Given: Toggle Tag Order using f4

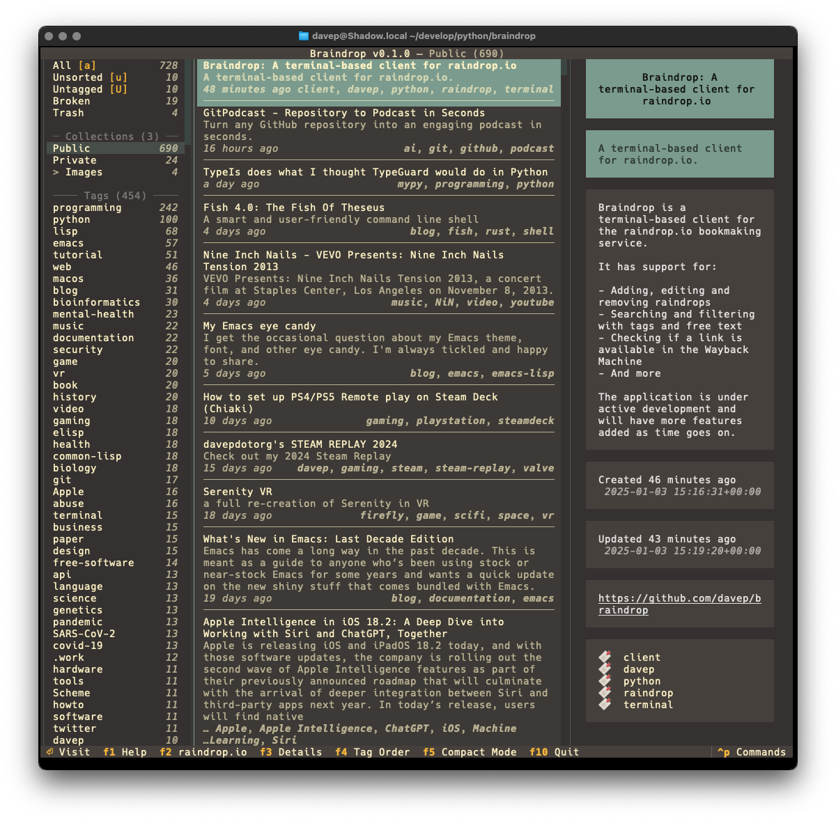Looking at the screenshot, I should click(373, 752).
